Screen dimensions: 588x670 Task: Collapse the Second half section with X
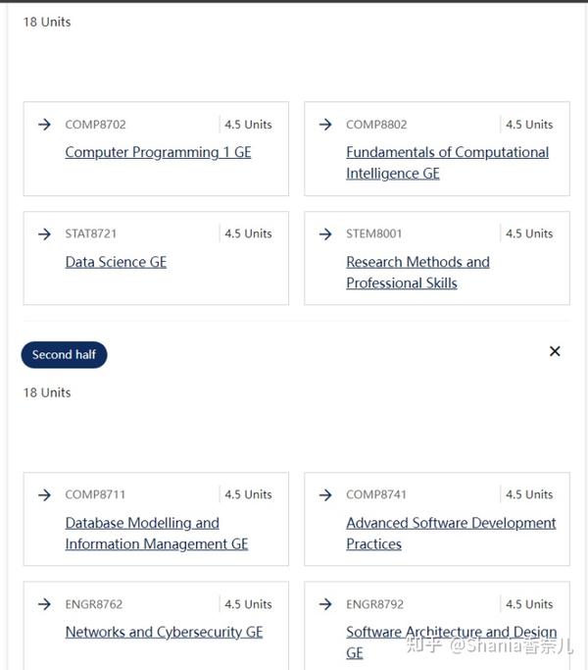[x=555, y=351]
